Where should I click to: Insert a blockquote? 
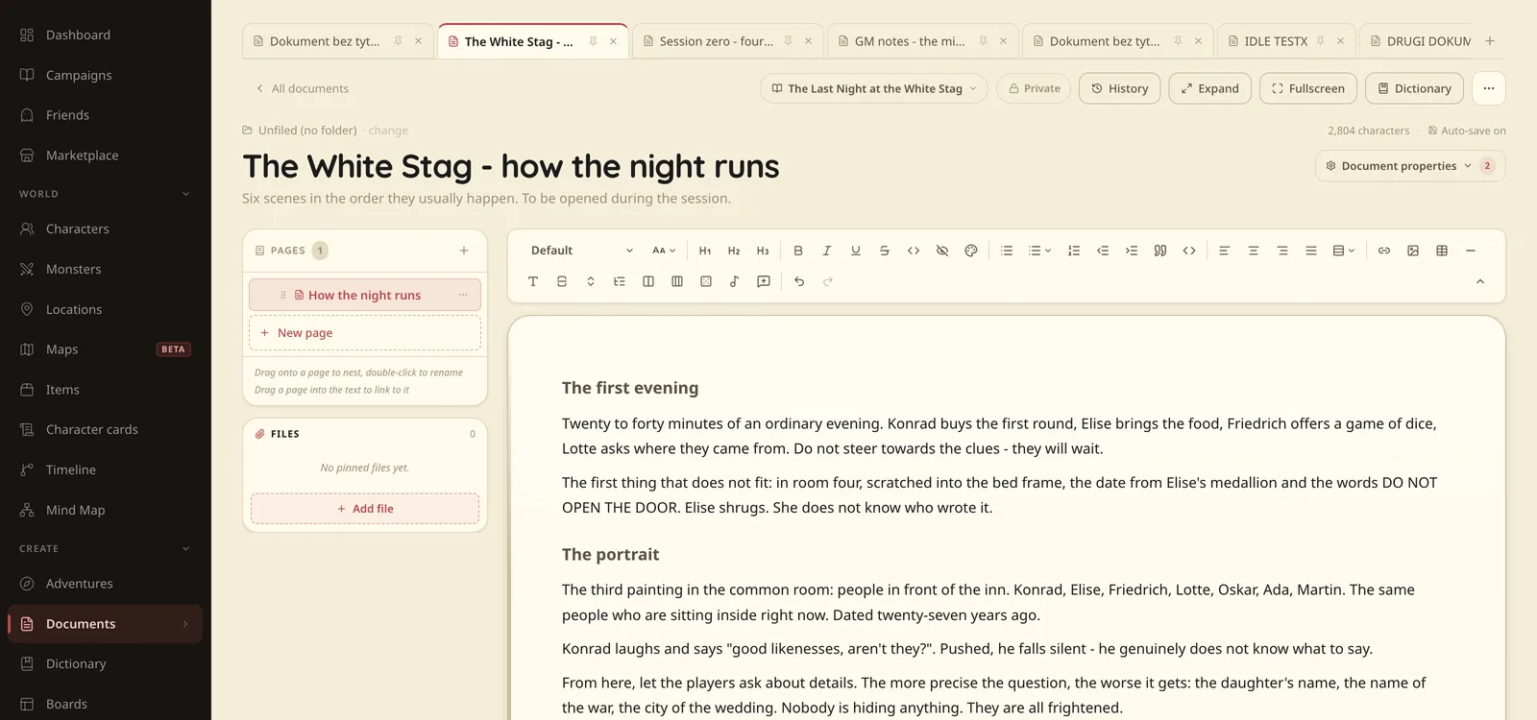(x=1160, y=251)
